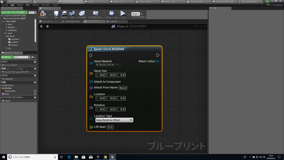The width and height of the screenshot is (284, 160).
Task: Add new event dispatcher with plus icon
Action: [35, 97]
